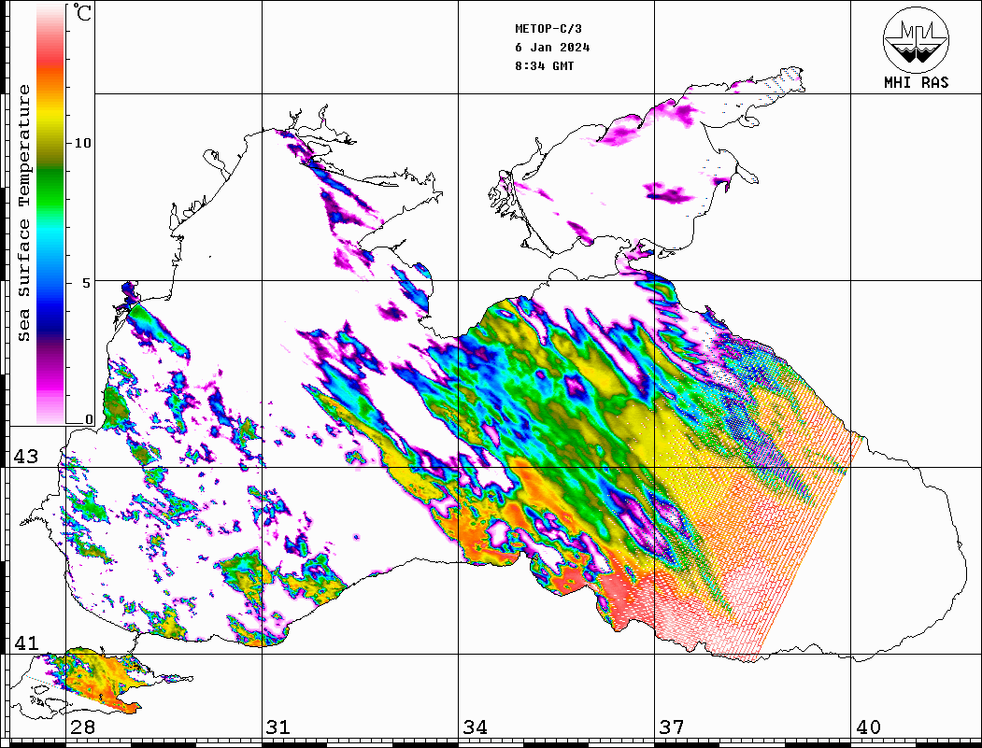Click the MHI RAS logo emblem

[916, 39]
